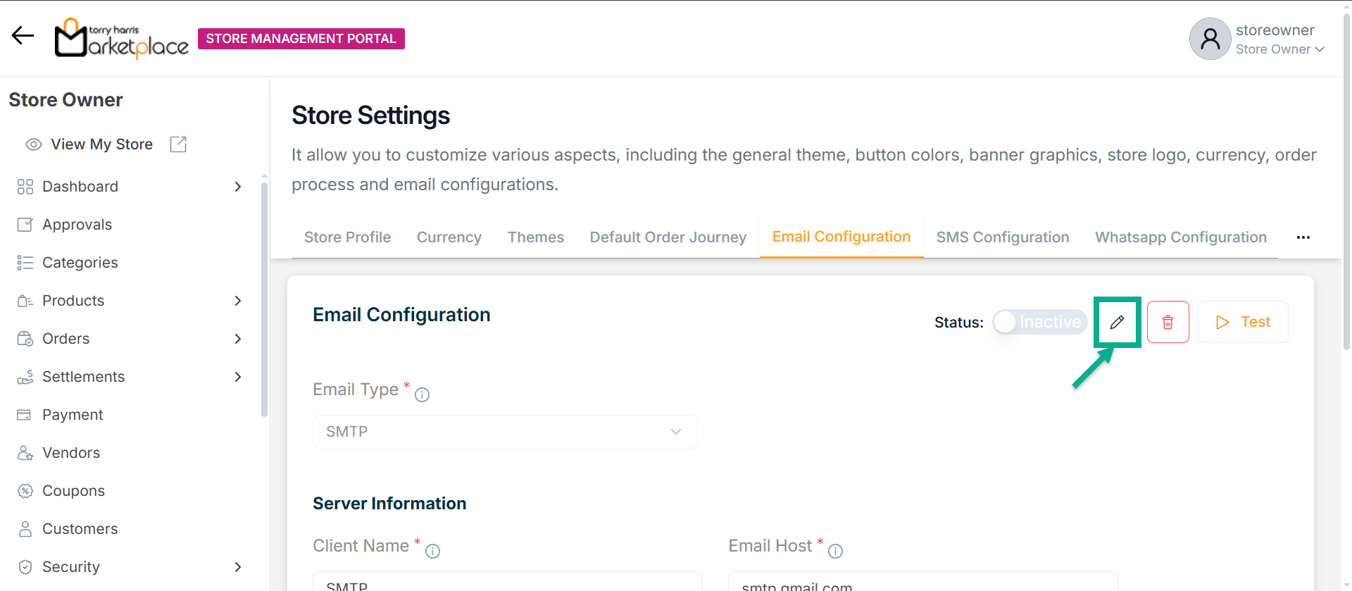Click the back arrow icon

coord(23,35)
